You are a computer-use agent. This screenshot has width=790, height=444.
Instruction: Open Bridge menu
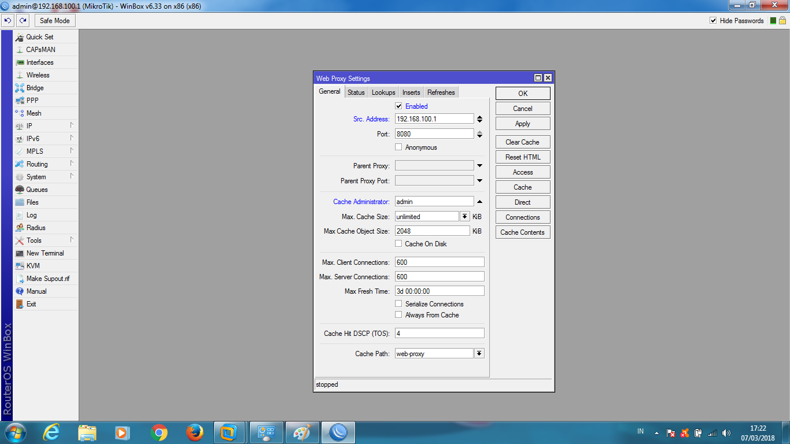click(x=46, y=88)
